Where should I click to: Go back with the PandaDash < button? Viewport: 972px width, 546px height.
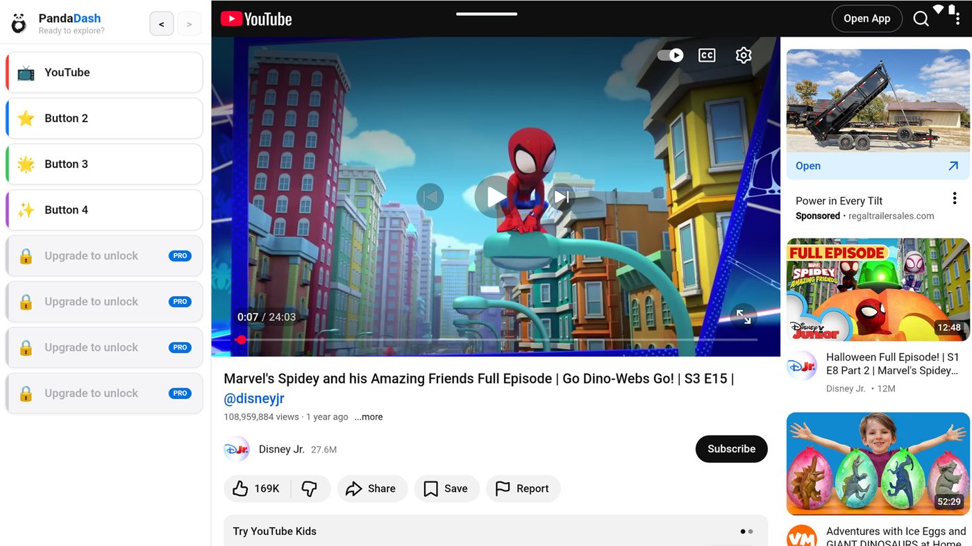(x=162, y=24)
